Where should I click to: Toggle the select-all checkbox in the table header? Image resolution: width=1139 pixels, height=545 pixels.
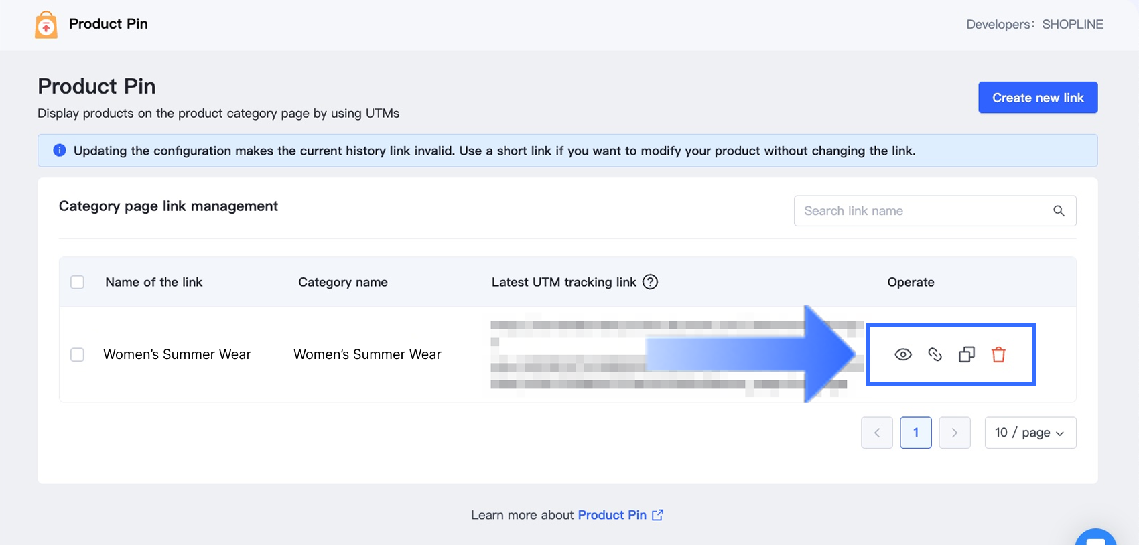tap(78, 282)
